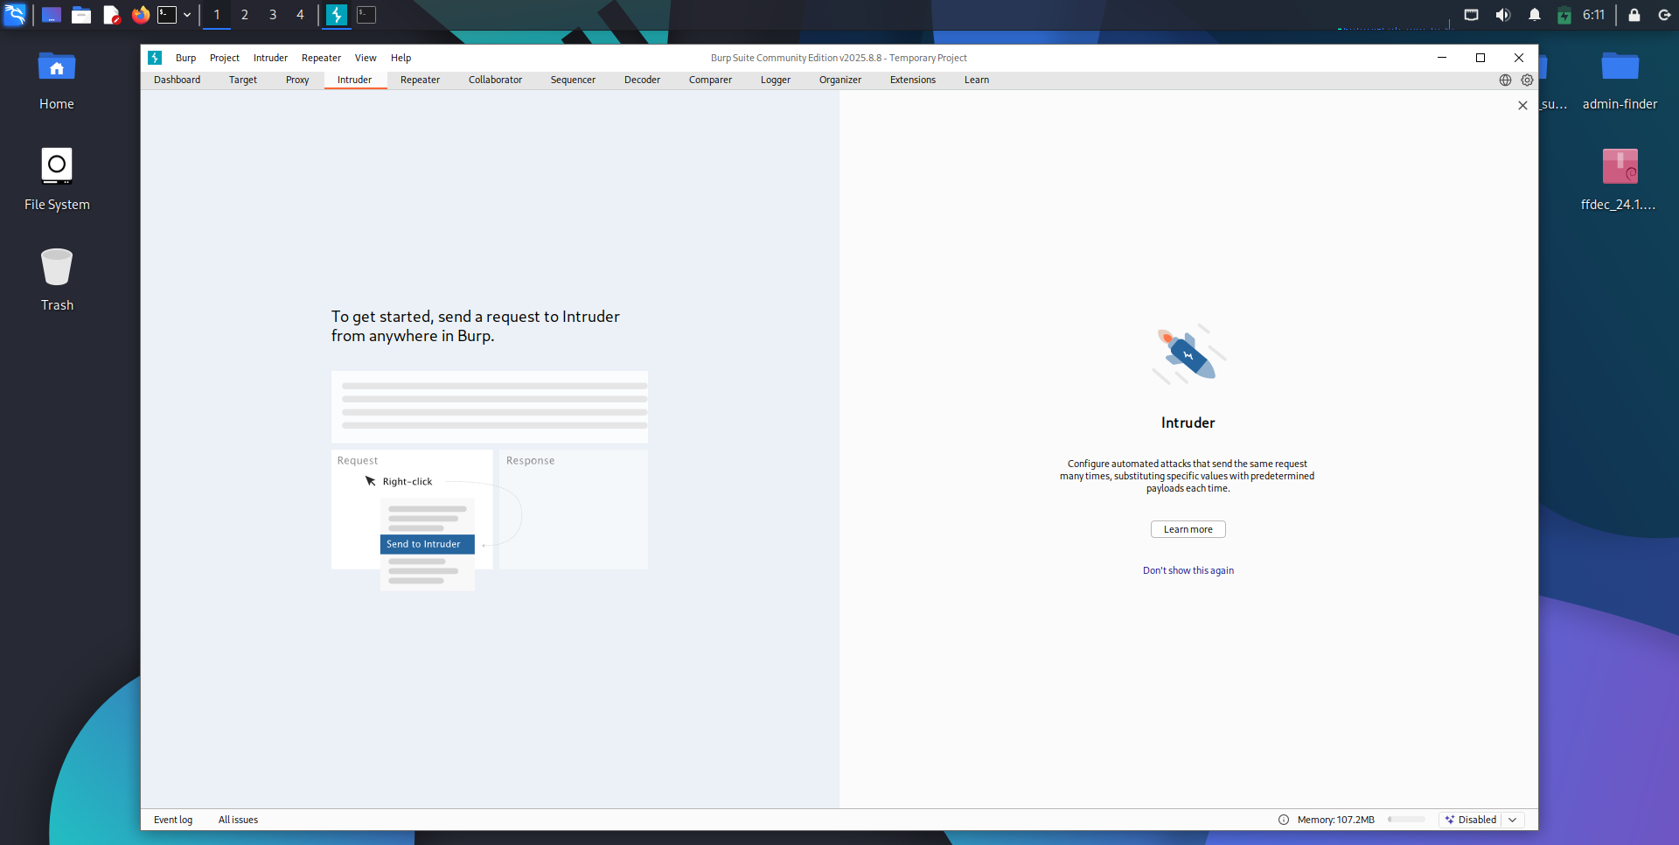
Task: Select the Burp Suite window in the taskbar
Action: 337,15
